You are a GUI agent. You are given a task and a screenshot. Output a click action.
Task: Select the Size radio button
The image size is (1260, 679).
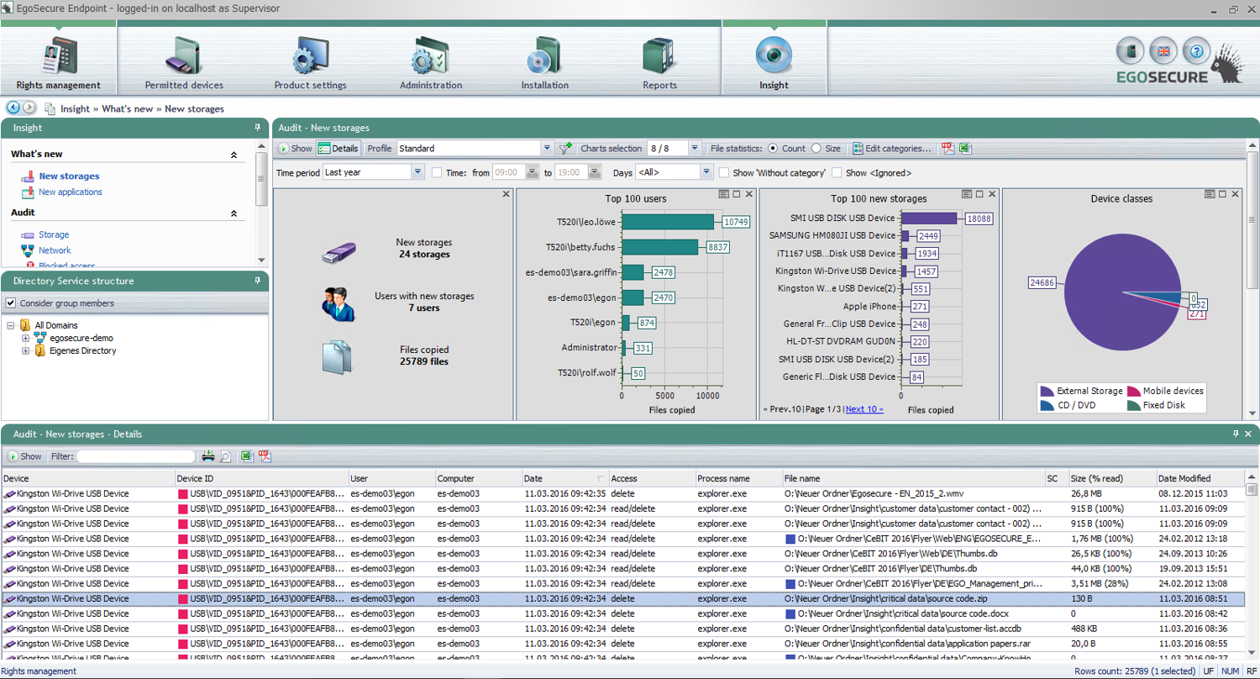point(816,148)
